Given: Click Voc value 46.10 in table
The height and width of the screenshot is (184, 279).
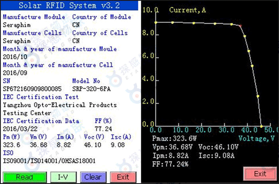Looking at the screenshot, I should click(x=93, y=145).
